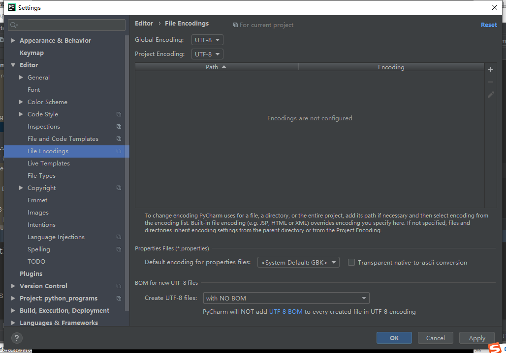This screenshot has height=353, width=506.
Task: Click the Encoding column header
Action: point(391,67)
